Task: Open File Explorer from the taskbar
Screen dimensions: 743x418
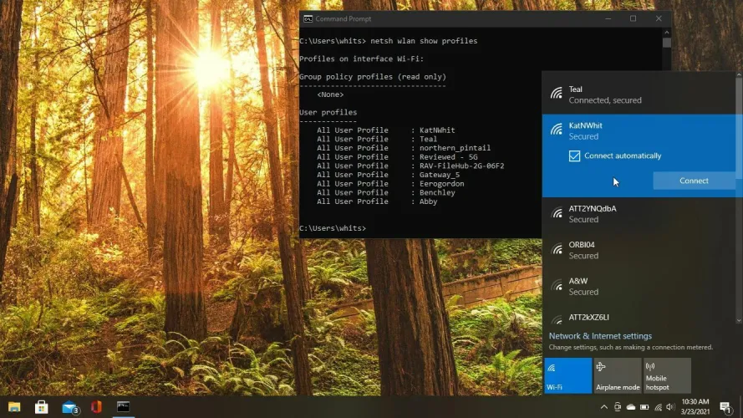Action: tap(14, 407)
